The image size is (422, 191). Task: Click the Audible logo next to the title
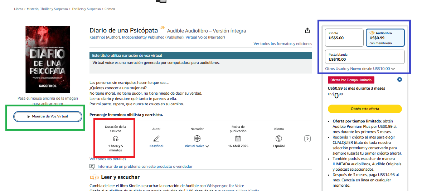click(x=162, y=28)
